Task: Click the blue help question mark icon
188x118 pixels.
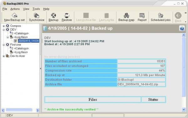Action: coord(182,28)
